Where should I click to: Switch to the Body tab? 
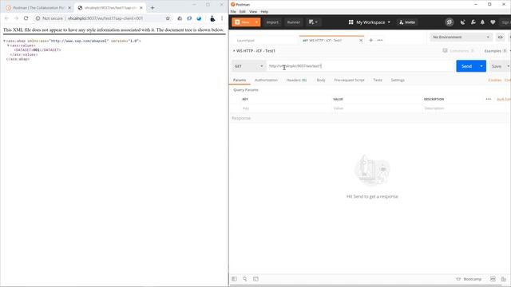[321, 80]
